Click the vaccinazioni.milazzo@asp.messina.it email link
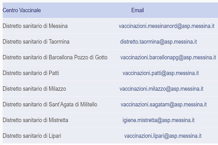Screen dimensions: 218x145 [x=161, y=89]
